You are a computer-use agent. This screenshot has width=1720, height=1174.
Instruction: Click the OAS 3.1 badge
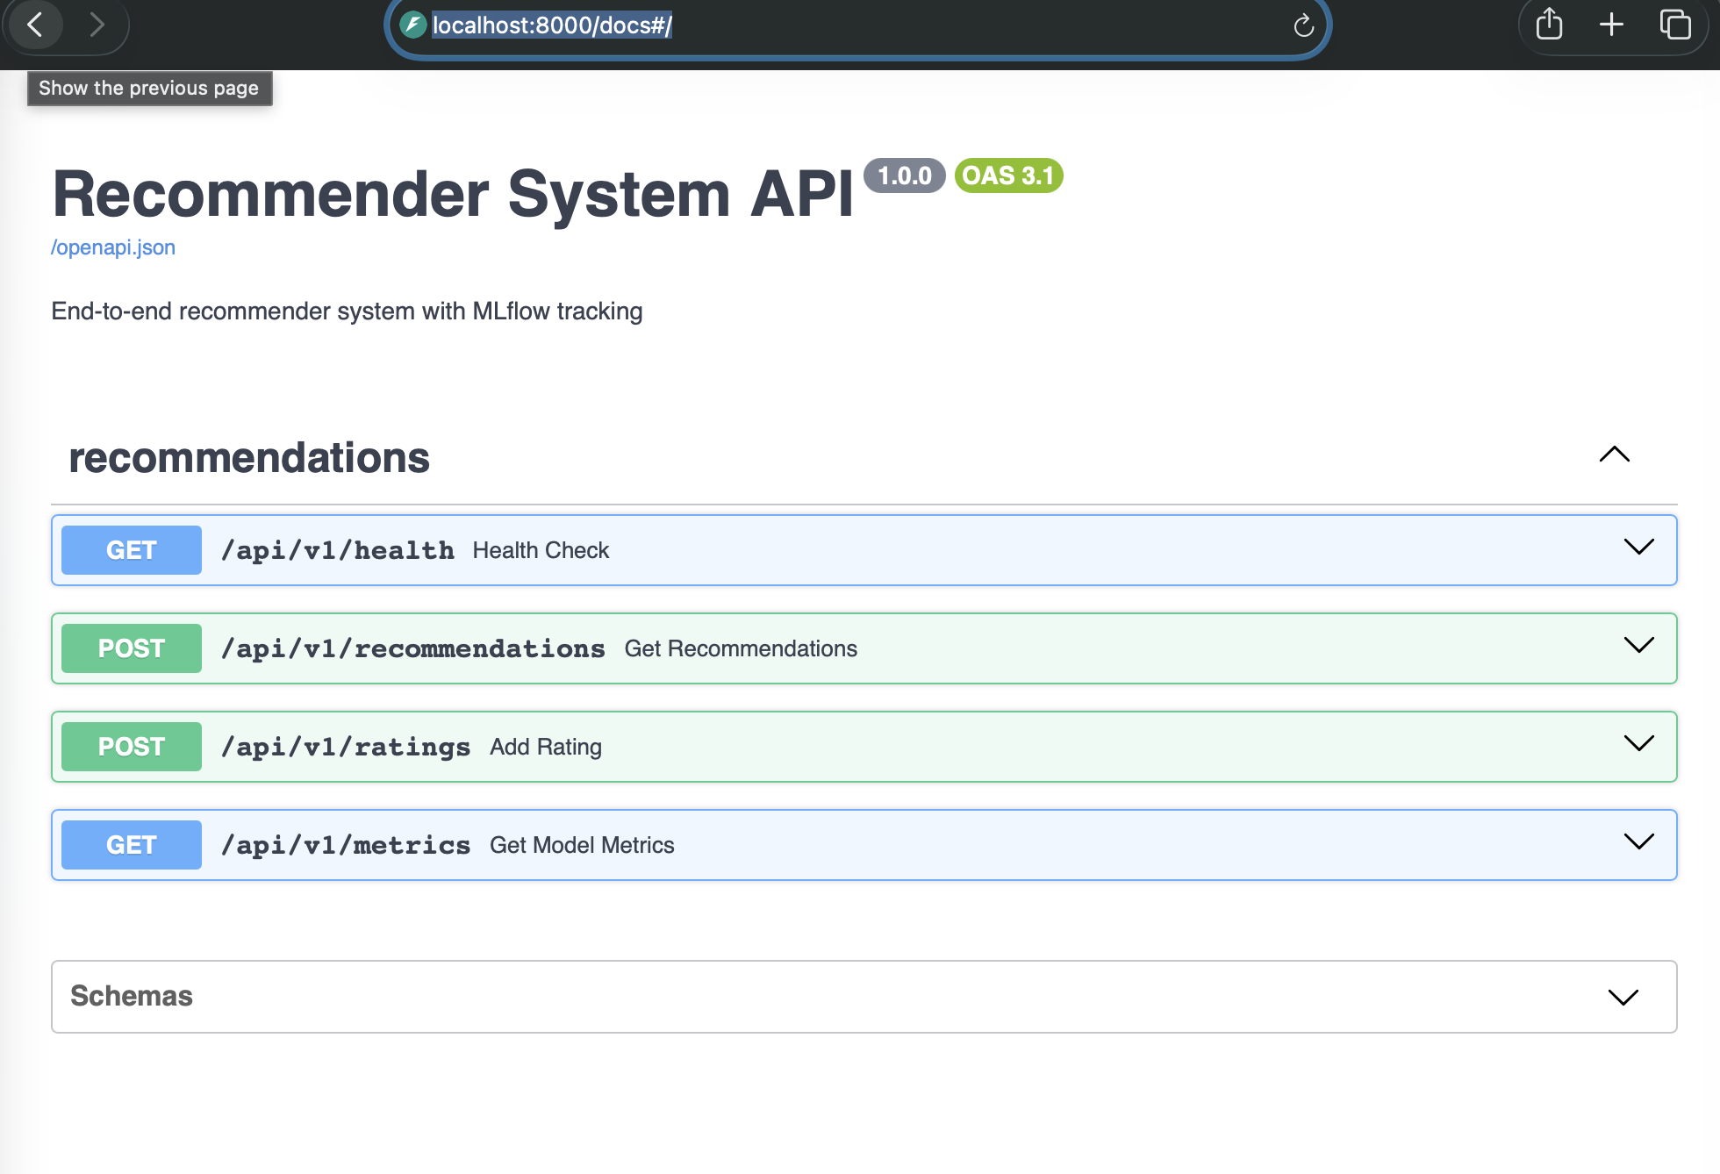coord(1008,175)
